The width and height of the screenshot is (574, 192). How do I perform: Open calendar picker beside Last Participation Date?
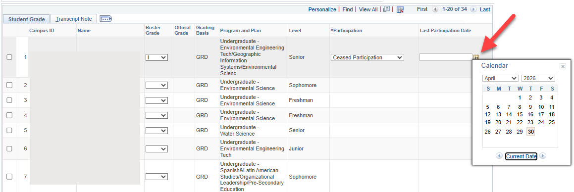(476, 57)
